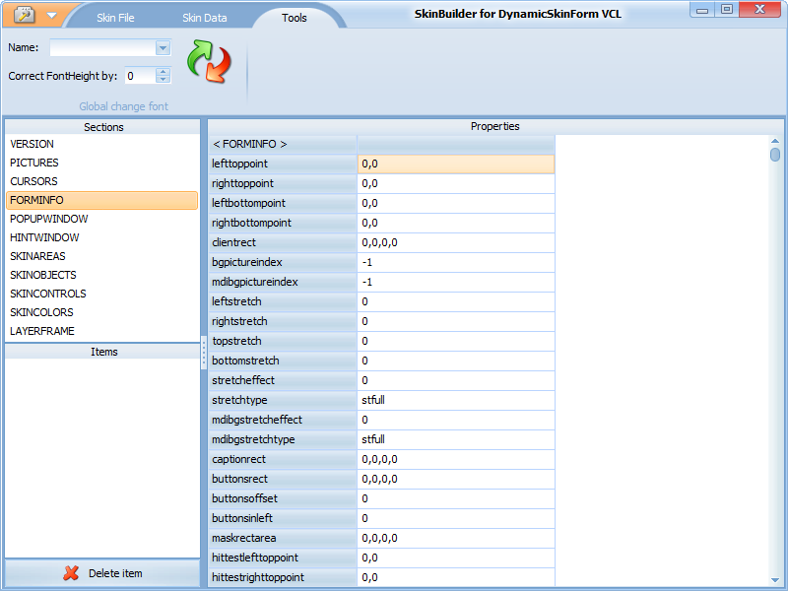Click the captionrect value cell
The height and width of the screenshot is (591, 788).
[x=456, y=459]
